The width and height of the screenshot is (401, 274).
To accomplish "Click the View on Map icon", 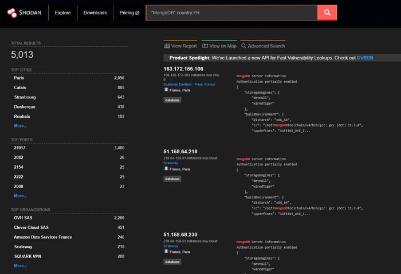I will [205, 46].
